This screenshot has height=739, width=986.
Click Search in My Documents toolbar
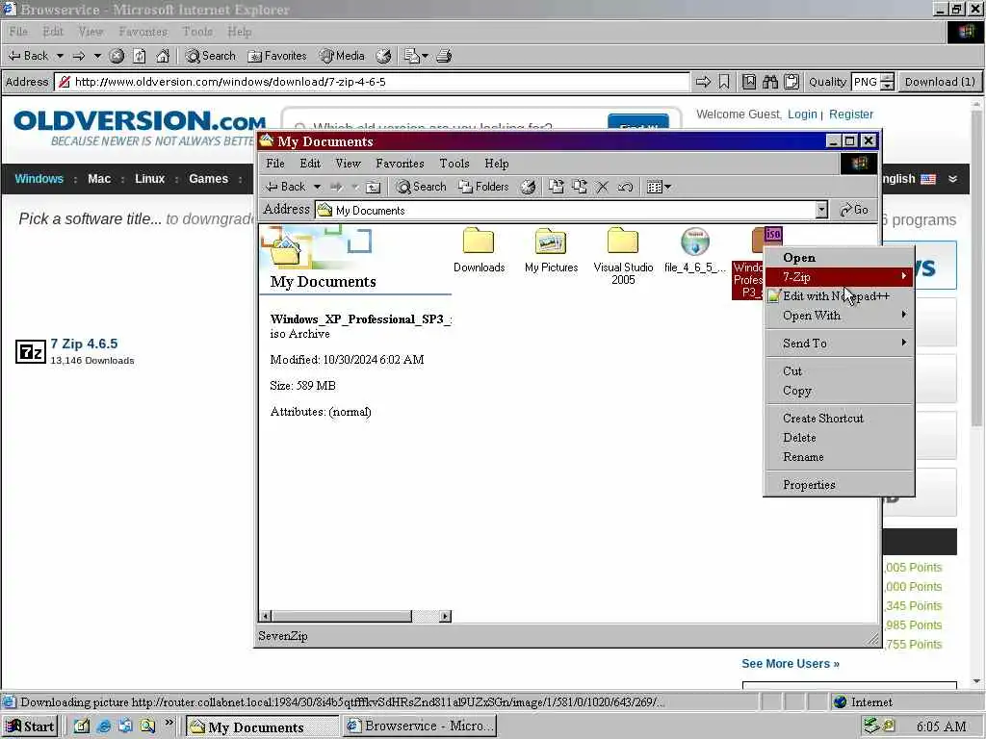click(x=422, y=187)
